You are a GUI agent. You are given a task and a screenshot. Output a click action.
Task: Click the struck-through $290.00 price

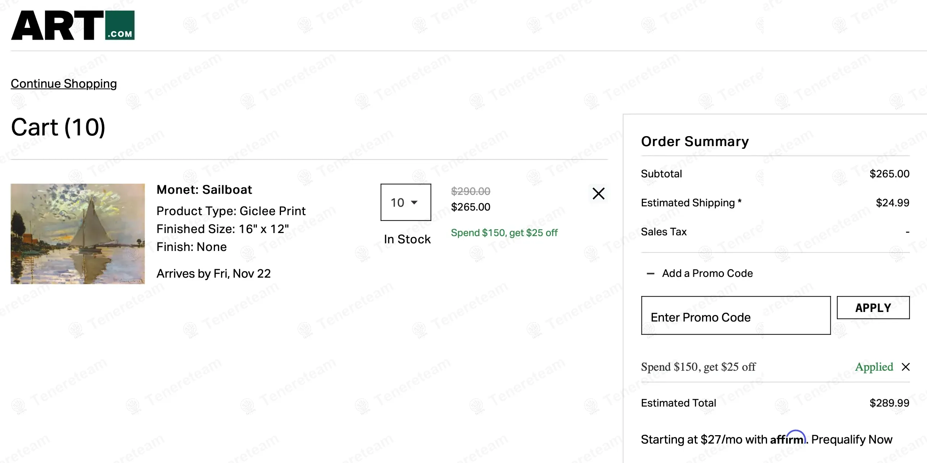pyautogui.click(x=470, y=191)
